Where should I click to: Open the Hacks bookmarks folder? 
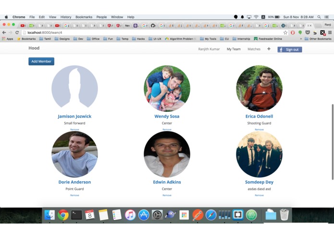138,39
